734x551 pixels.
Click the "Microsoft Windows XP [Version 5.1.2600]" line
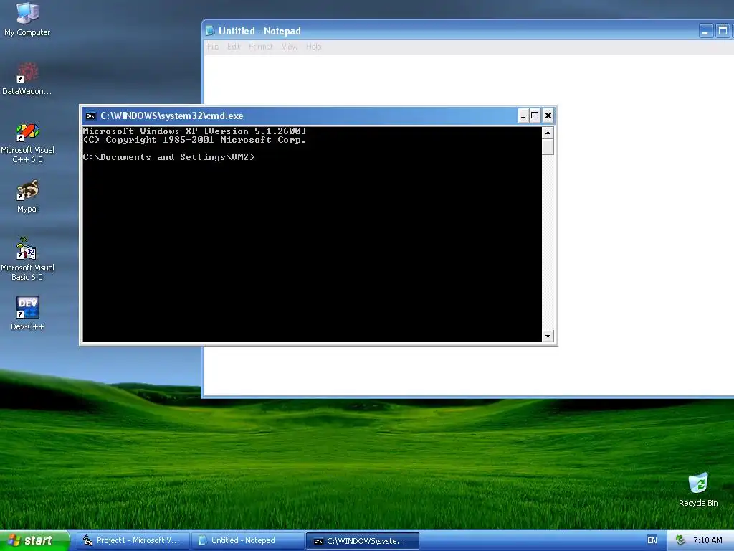(x=195, y=131)
